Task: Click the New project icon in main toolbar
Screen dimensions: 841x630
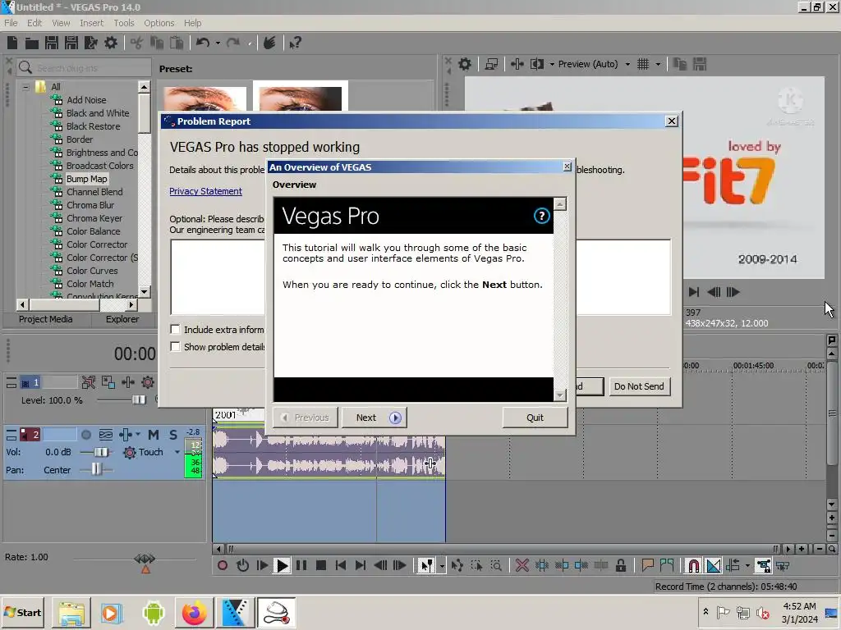Action: pyautogui.click(x=12, y=43)
